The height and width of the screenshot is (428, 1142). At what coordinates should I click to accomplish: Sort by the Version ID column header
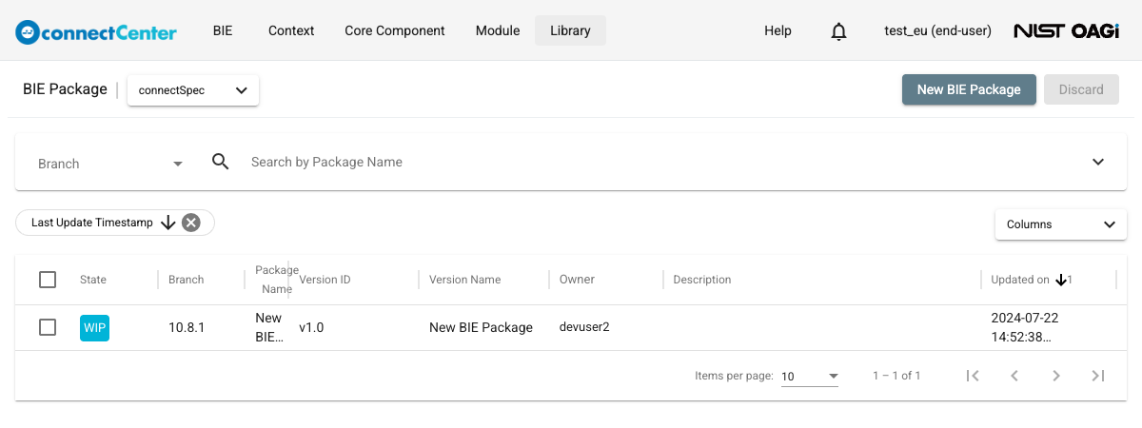(x=325, y=280)
